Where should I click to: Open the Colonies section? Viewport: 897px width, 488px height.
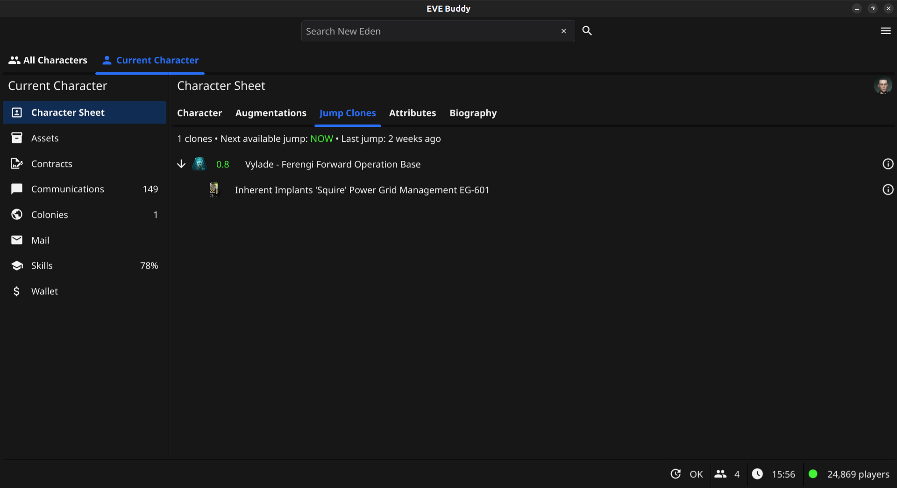(x=85, y=215)
